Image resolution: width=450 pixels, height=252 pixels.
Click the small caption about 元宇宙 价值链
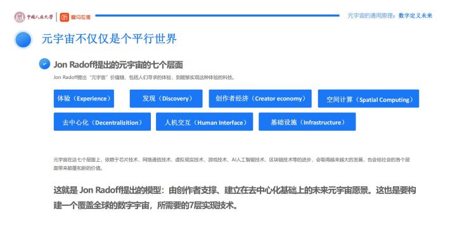pyautogui.click(x=144, y=77)
